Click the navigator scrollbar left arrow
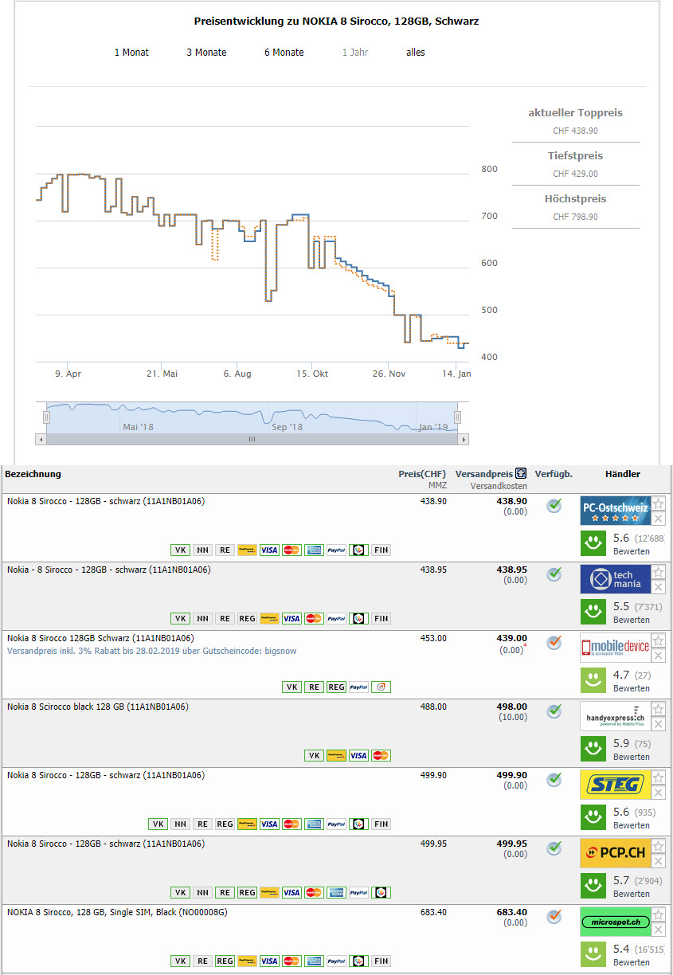 pyautogui.click(x=41, y=439)
